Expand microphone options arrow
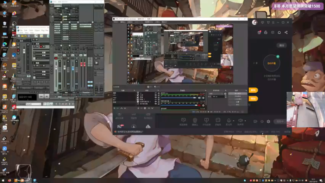This screenshot has height=183, width=325. (x=234, y=121)
